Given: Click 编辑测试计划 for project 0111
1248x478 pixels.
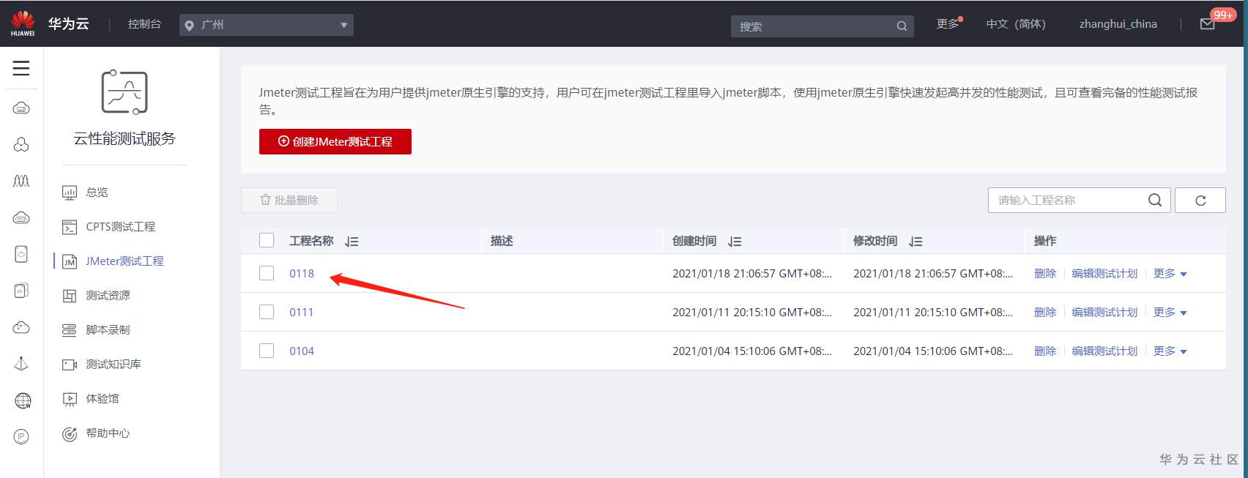Looking at the screenshot, I should [1104, 312].
